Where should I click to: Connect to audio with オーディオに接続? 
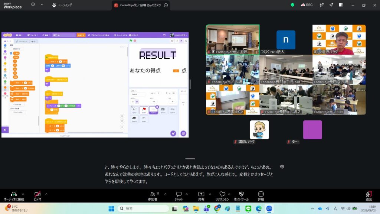pyautogui.click(x=14, y=196)
